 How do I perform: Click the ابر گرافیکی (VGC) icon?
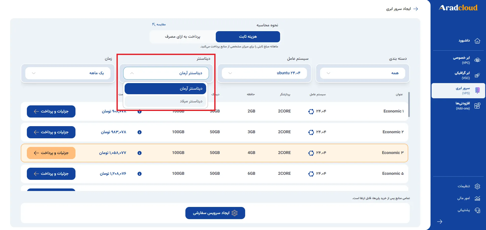pos(477,75)
